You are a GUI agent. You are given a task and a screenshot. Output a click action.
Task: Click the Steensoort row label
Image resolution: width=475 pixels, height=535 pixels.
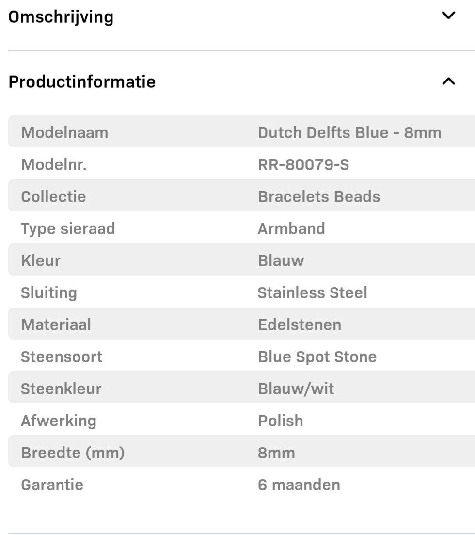pyautogui.click(x=62, y=357)
